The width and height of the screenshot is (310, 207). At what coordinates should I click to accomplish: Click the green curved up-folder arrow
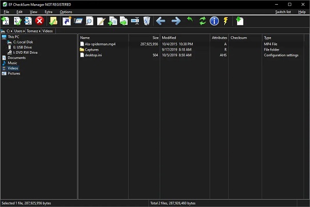190,20
